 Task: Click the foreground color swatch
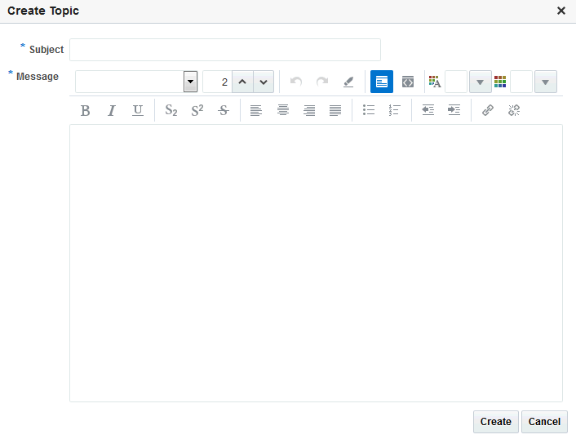tap(456, 82)
